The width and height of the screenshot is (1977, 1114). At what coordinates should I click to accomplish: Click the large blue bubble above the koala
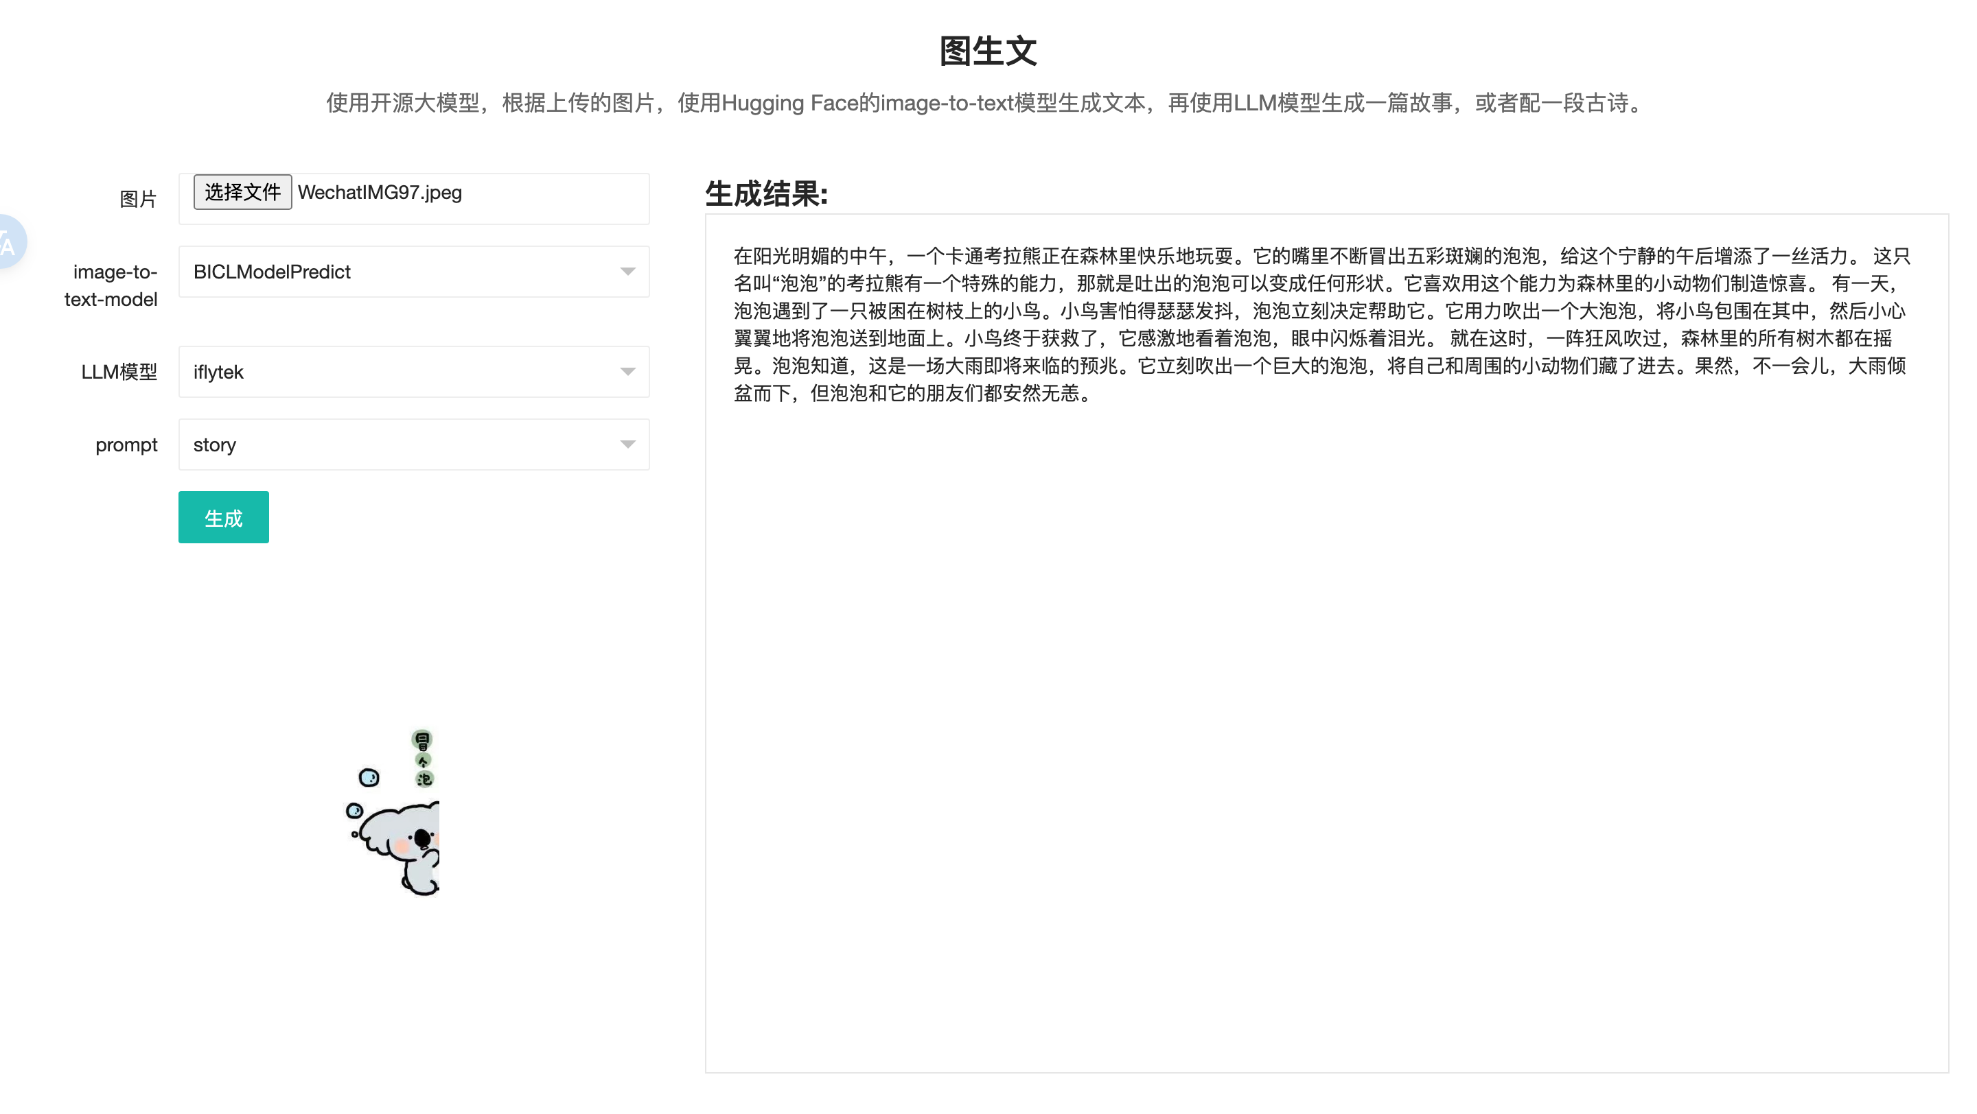[369, 777]
